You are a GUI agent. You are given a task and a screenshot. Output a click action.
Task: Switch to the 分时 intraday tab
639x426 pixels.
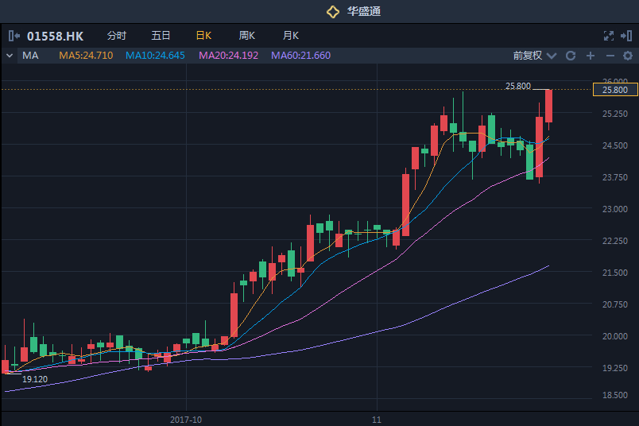[116, 36]
